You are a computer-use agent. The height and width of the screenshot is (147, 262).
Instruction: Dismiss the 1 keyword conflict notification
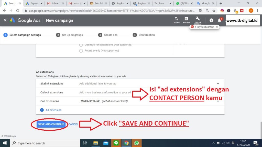(217, 27)
